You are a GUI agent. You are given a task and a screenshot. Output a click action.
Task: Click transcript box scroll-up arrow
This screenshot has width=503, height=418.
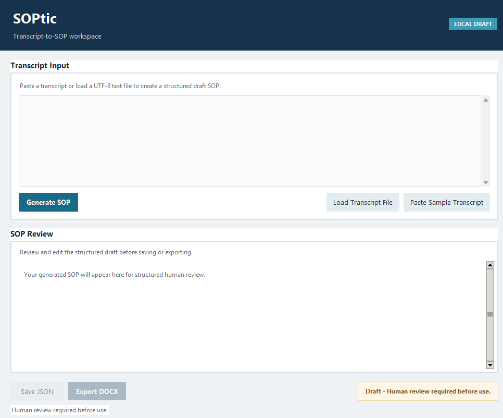point(486,100)
